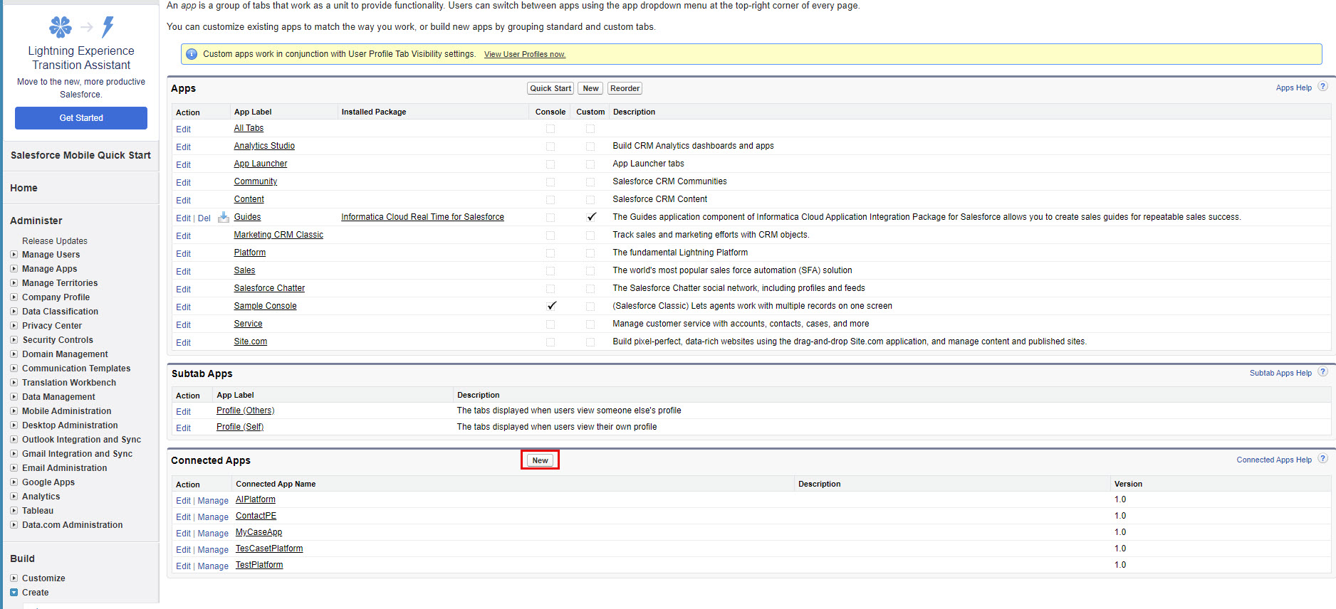The height and width of the screenshot is (609, 1336).
Task: Expand the Tableau sidebar section
Action: [14, 511]
